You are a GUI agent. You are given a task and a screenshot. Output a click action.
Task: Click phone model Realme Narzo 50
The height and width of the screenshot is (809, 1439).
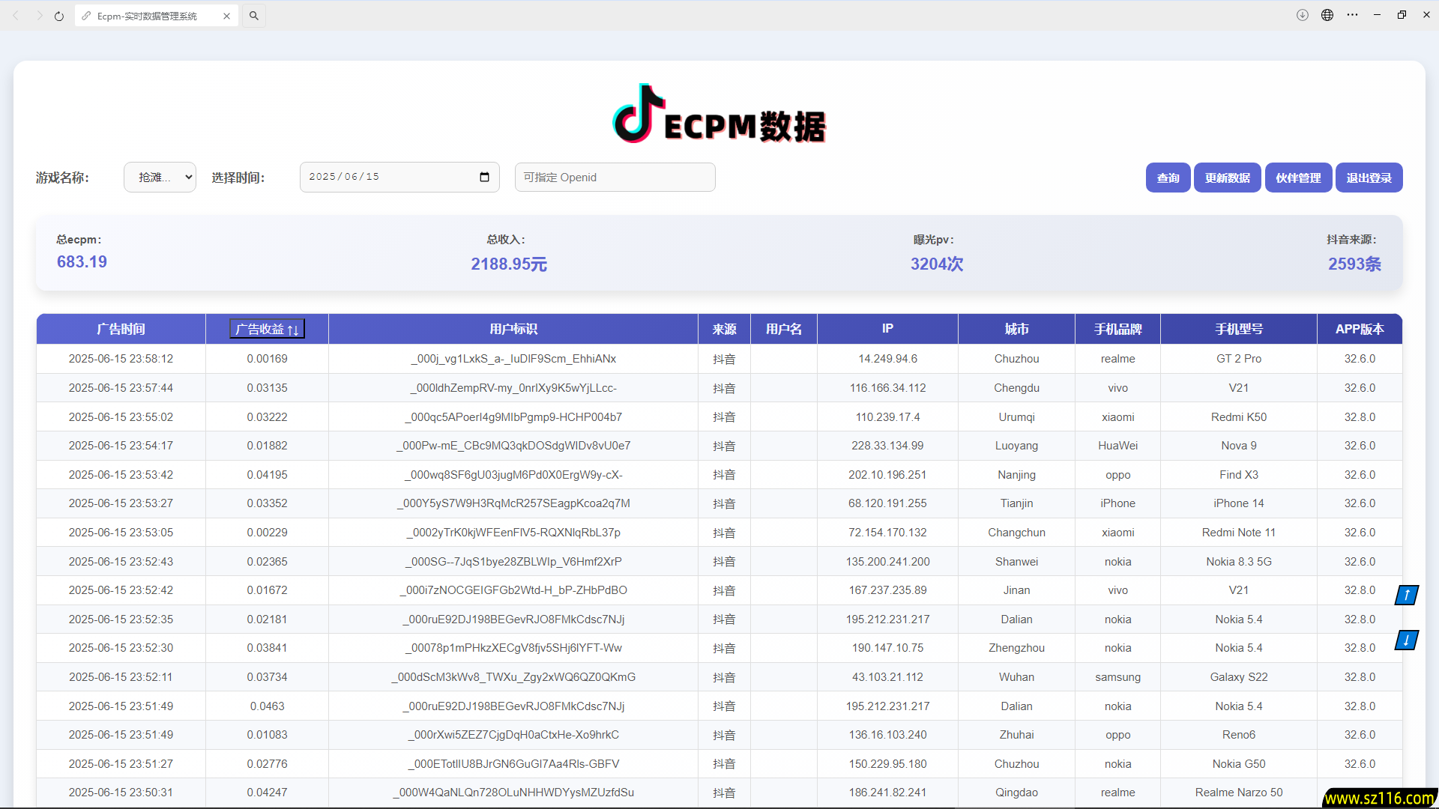1239,793
